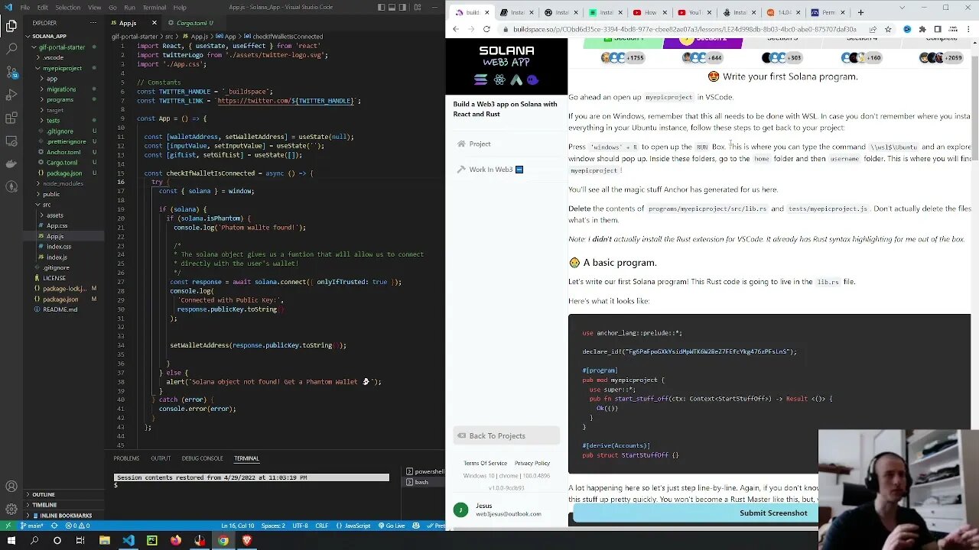Screen dimensions: 979x550
Task: Click the Chrome address bar URL
Action: [x=685, y=29]
